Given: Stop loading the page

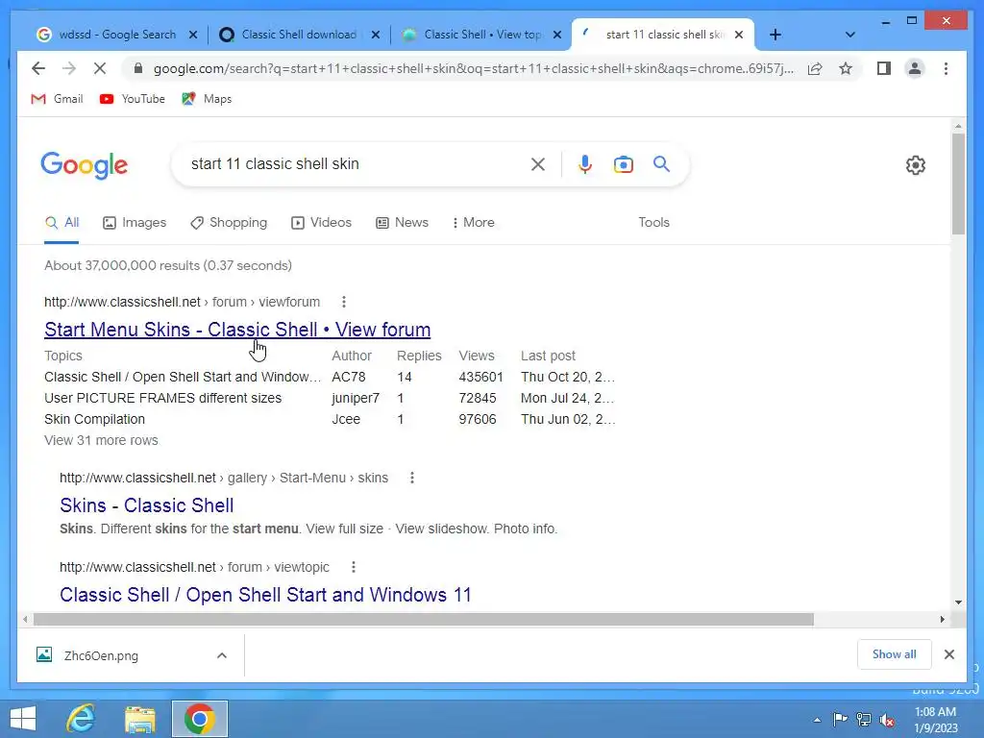Looking at the screenshot, I should tap(100, 68).
